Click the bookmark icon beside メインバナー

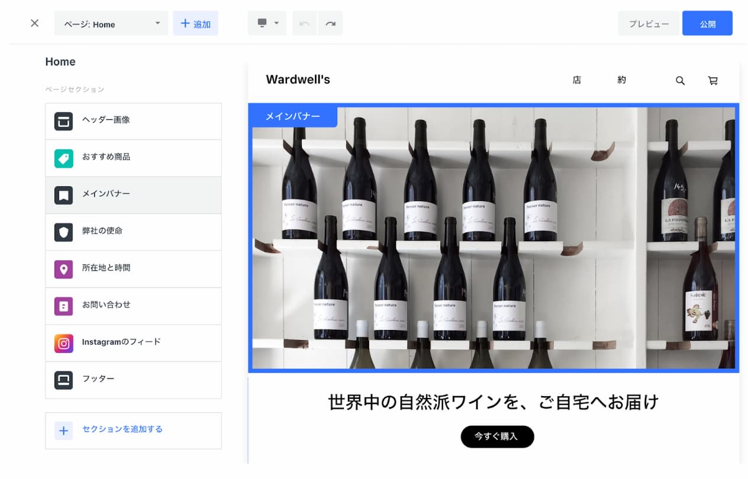pyautogui.click(x=63, y=195)
